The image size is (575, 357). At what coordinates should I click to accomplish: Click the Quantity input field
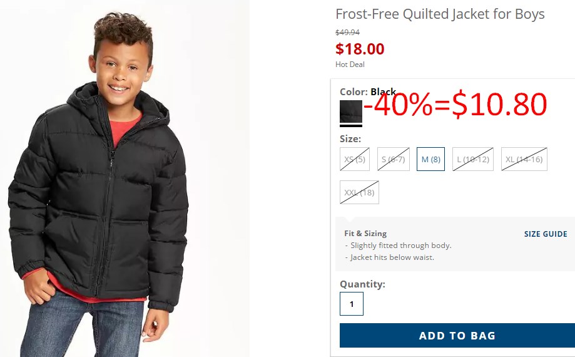351,304
